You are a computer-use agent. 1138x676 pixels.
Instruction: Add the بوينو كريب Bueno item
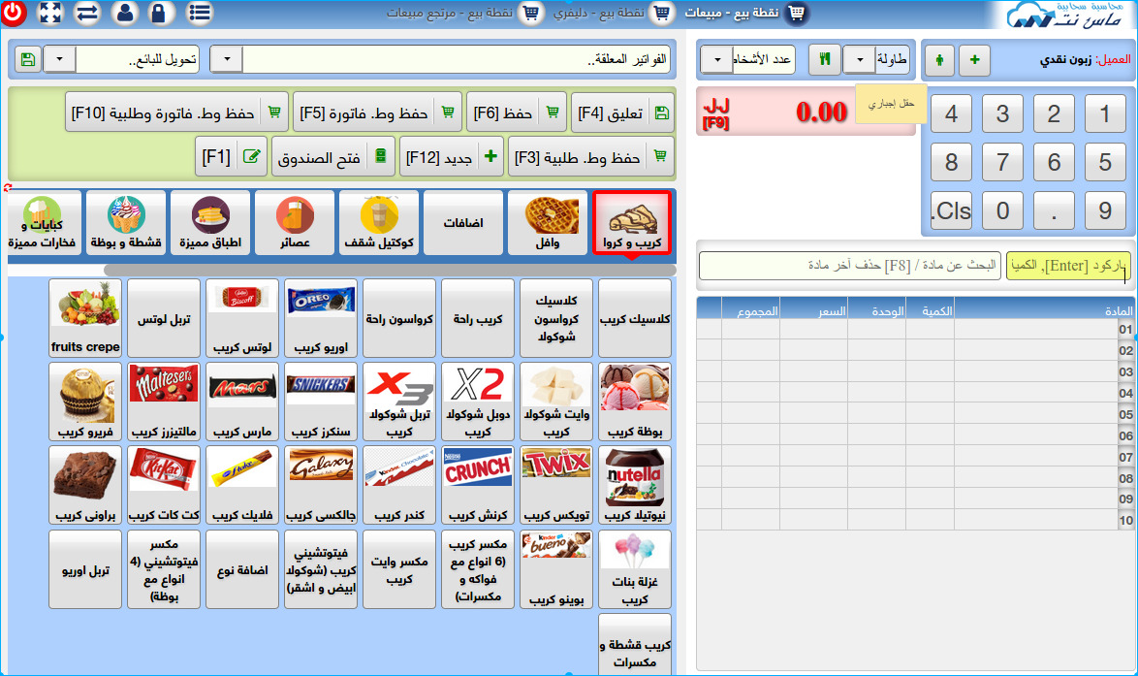556,569
